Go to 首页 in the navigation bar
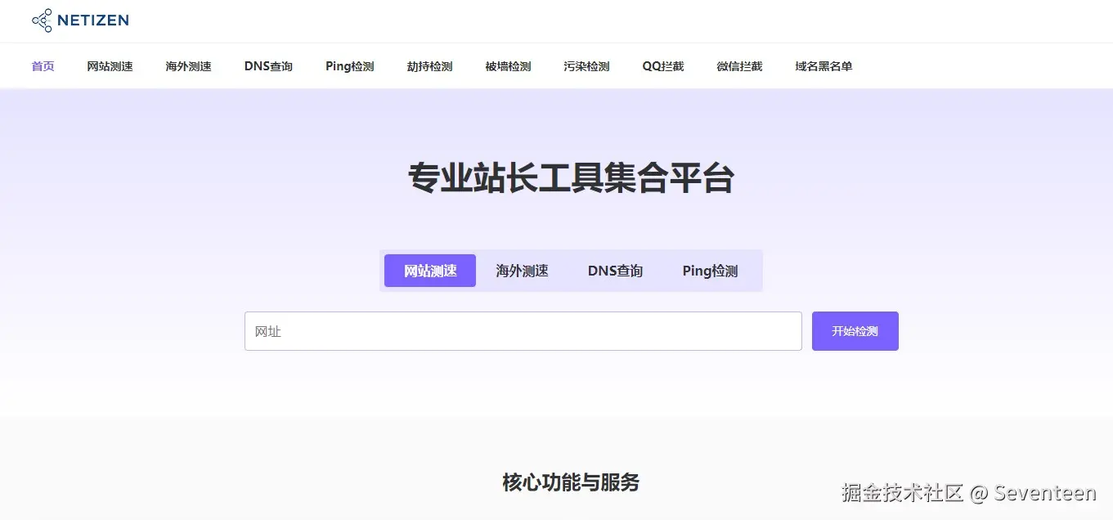The image size is (1113, 520). coord(43,66)
